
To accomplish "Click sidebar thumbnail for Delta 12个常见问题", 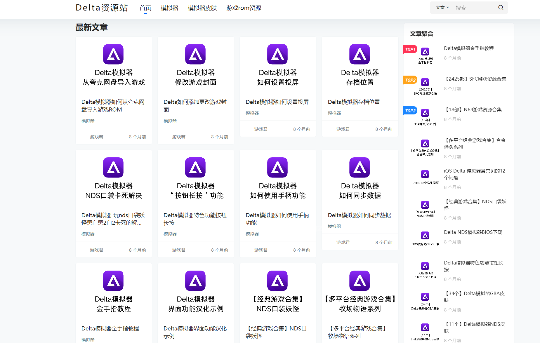I will pos(425,177).
